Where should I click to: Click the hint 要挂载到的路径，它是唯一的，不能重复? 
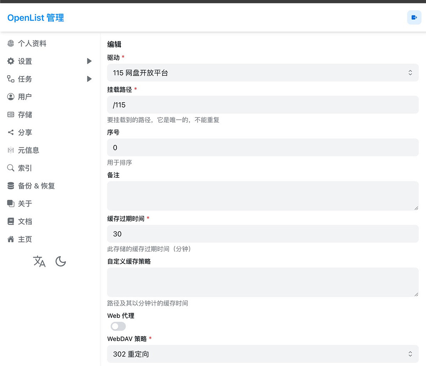point(163,120)
